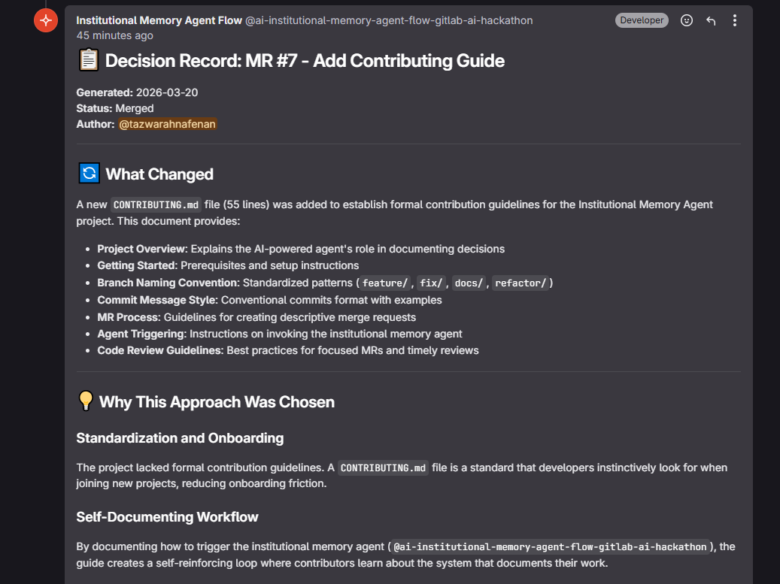Screen dimensions: 780x584
Task: Click the agent mention code in Self-Documenting paragraph
Action: 550,546
